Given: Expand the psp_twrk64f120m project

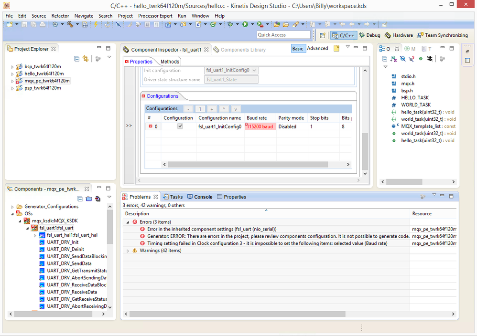Looking at the screenshot, I should pyautogui.click(x=12, y=88).
